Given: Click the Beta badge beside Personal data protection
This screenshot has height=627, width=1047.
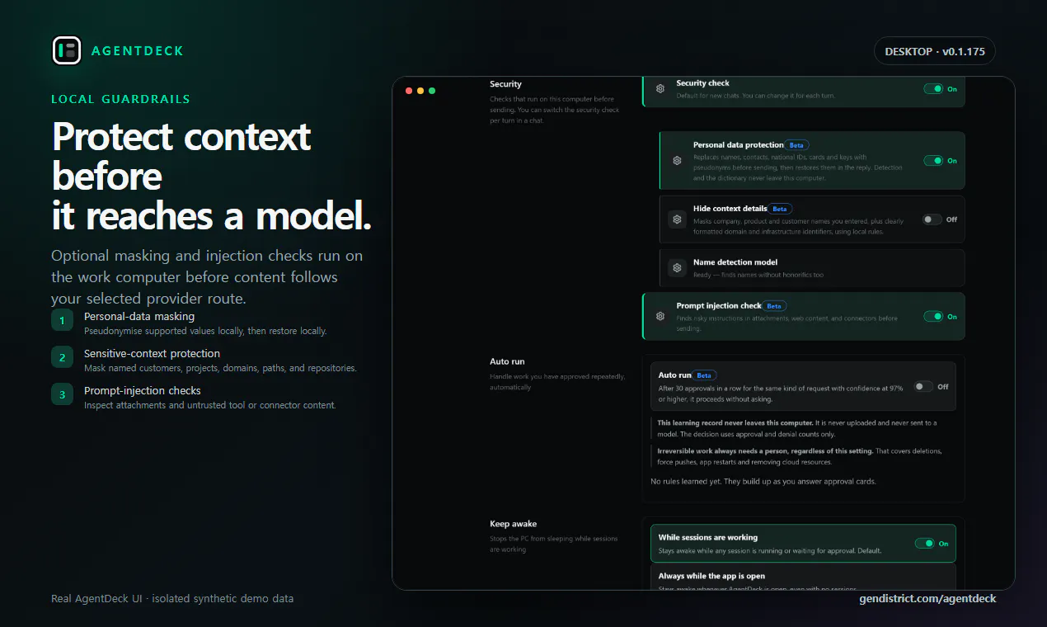Looking at the screenshot, I should pos(796,145).
